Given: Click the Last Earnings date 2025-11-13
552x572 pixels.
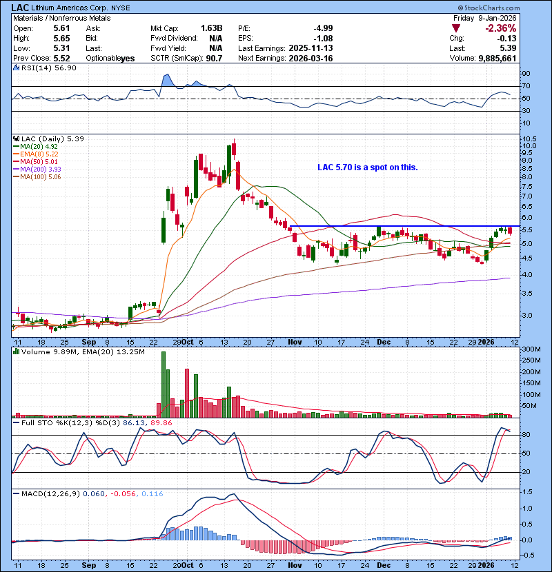Looking at the screenshot, I should tap(310, 48).
